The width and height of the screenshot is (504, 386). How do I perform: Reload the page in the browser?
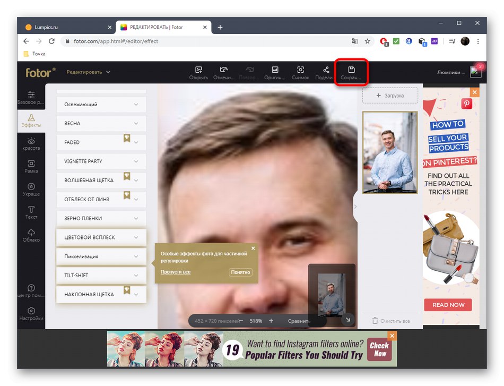pos(51,41)
